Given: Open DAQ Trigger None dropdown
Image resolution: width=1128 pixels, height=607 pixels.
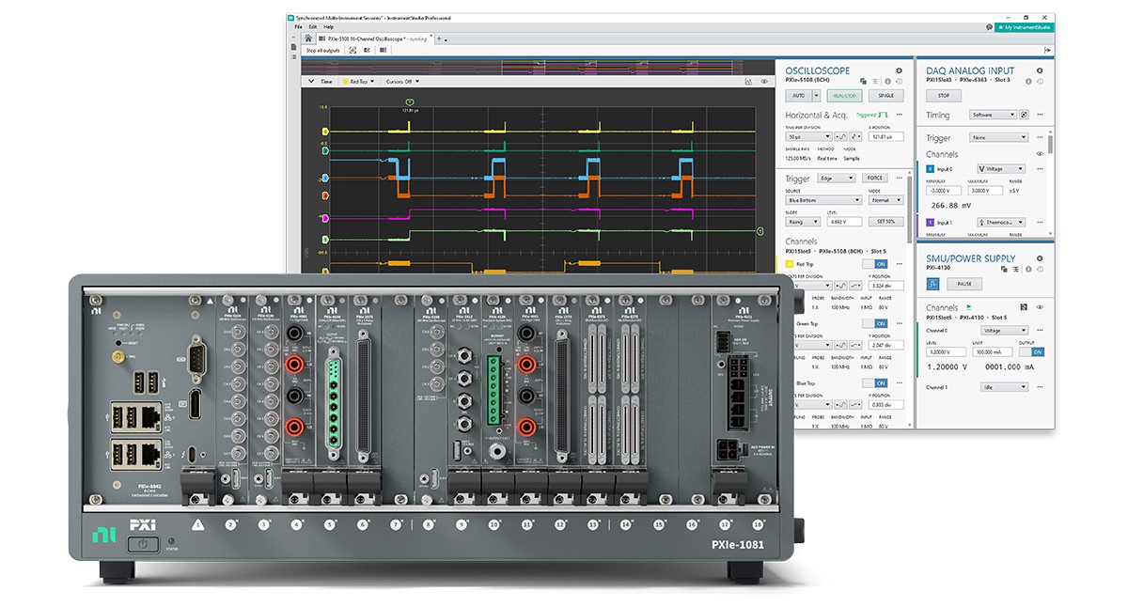Looking at the screenshot, I should (999, 137).
